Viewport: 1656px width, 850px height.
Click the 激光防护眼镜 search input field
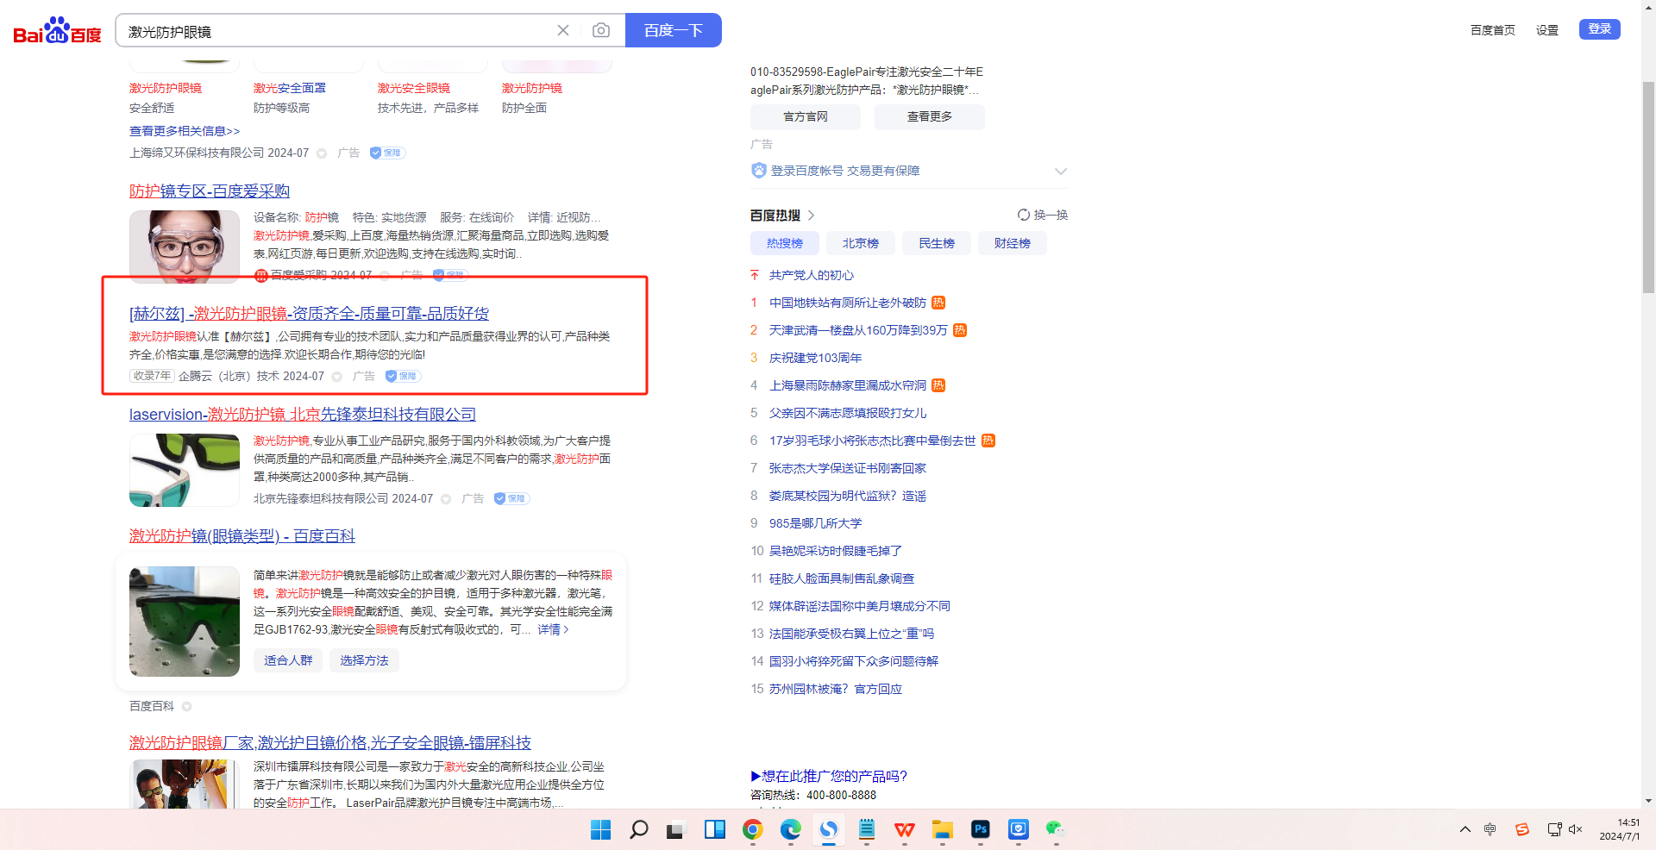336,31
